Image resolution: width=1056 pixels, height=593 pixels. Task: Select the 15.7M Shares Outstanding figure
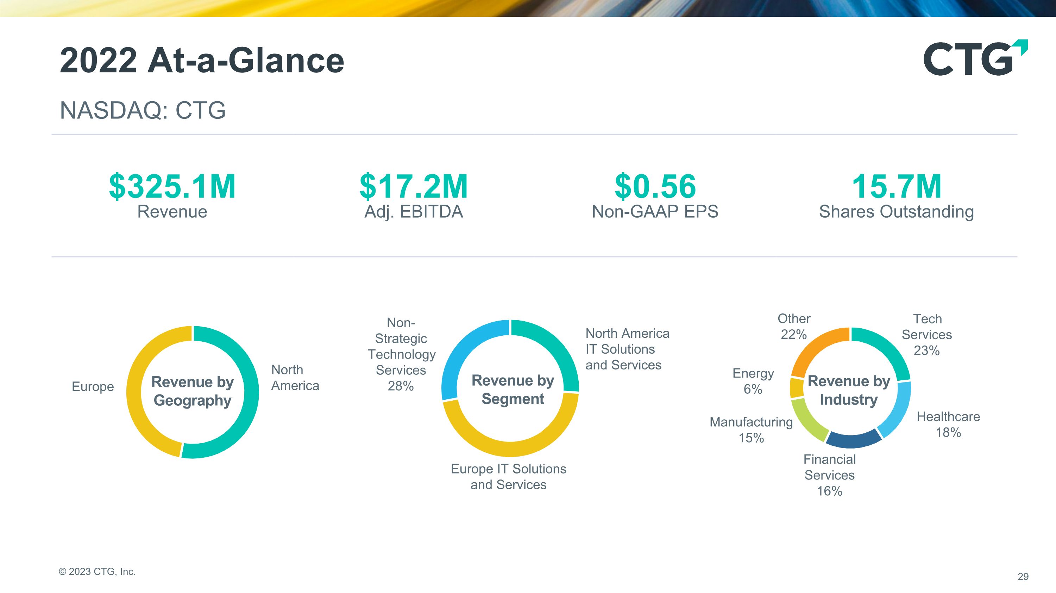[x=897, y=187]
